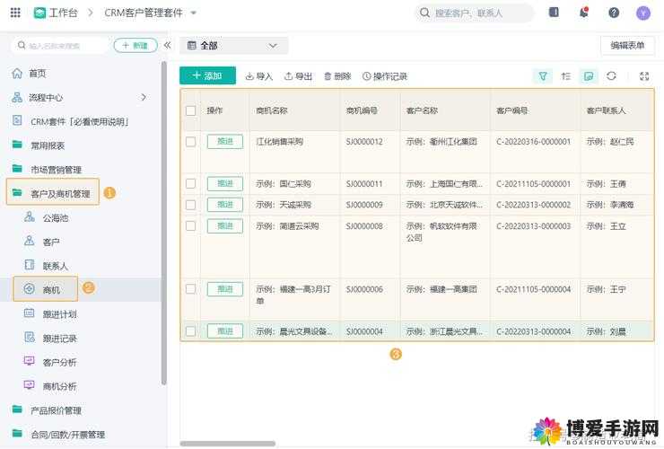This screenshot has width=664, height=449.
Task: Click cell 江化销售采购
Action: click(279, 141)
